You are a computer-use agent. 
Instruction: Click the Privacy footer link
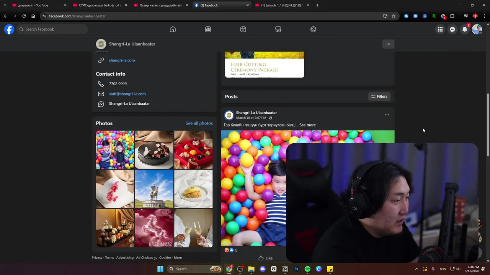pyautogui.click(x=97, y=258)
